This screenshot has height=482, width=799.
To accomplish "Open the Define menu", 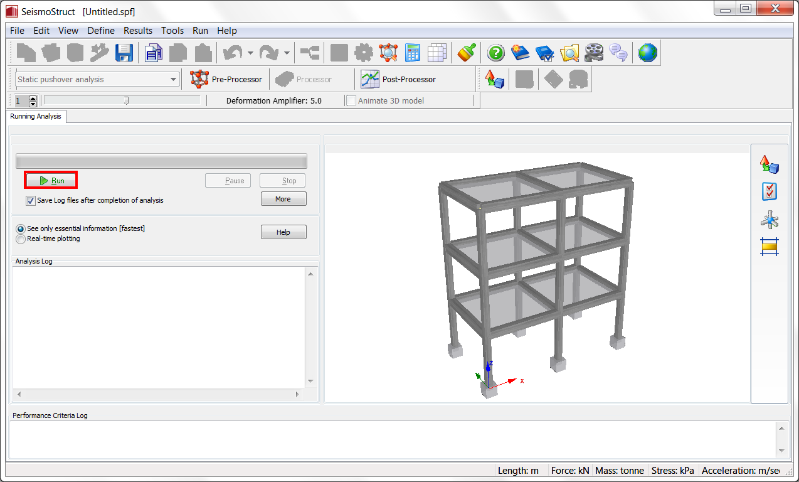I will (101, 31).
